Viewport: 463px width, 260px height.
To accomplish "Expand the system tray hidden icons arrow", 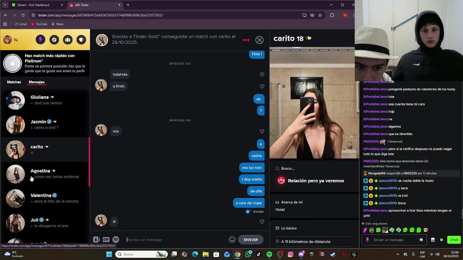I will click(398, 254).
